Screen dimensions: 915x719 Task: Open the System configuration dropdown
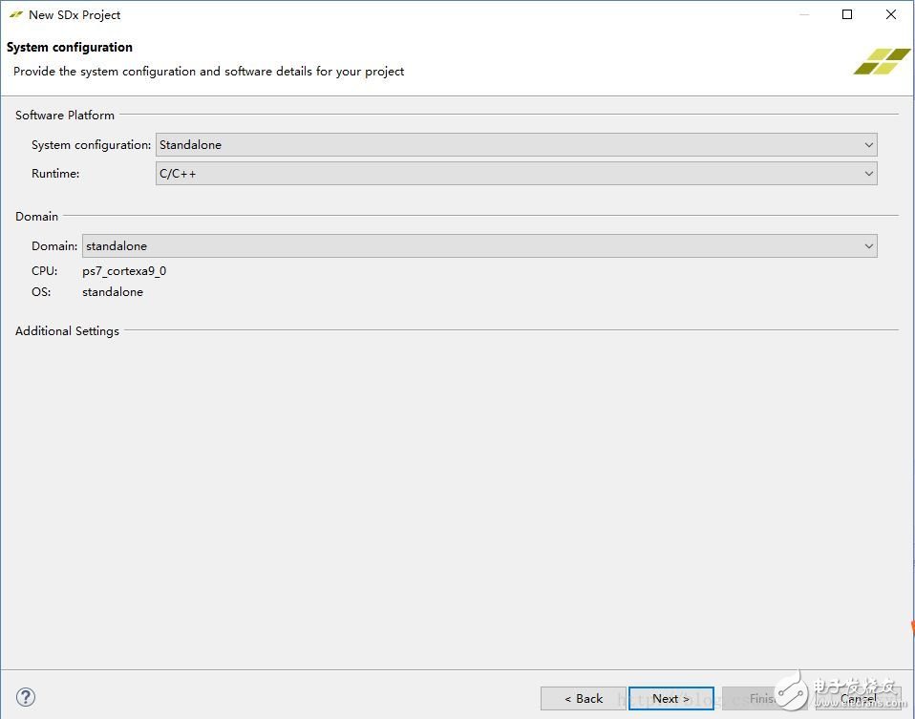pos(516,145)
